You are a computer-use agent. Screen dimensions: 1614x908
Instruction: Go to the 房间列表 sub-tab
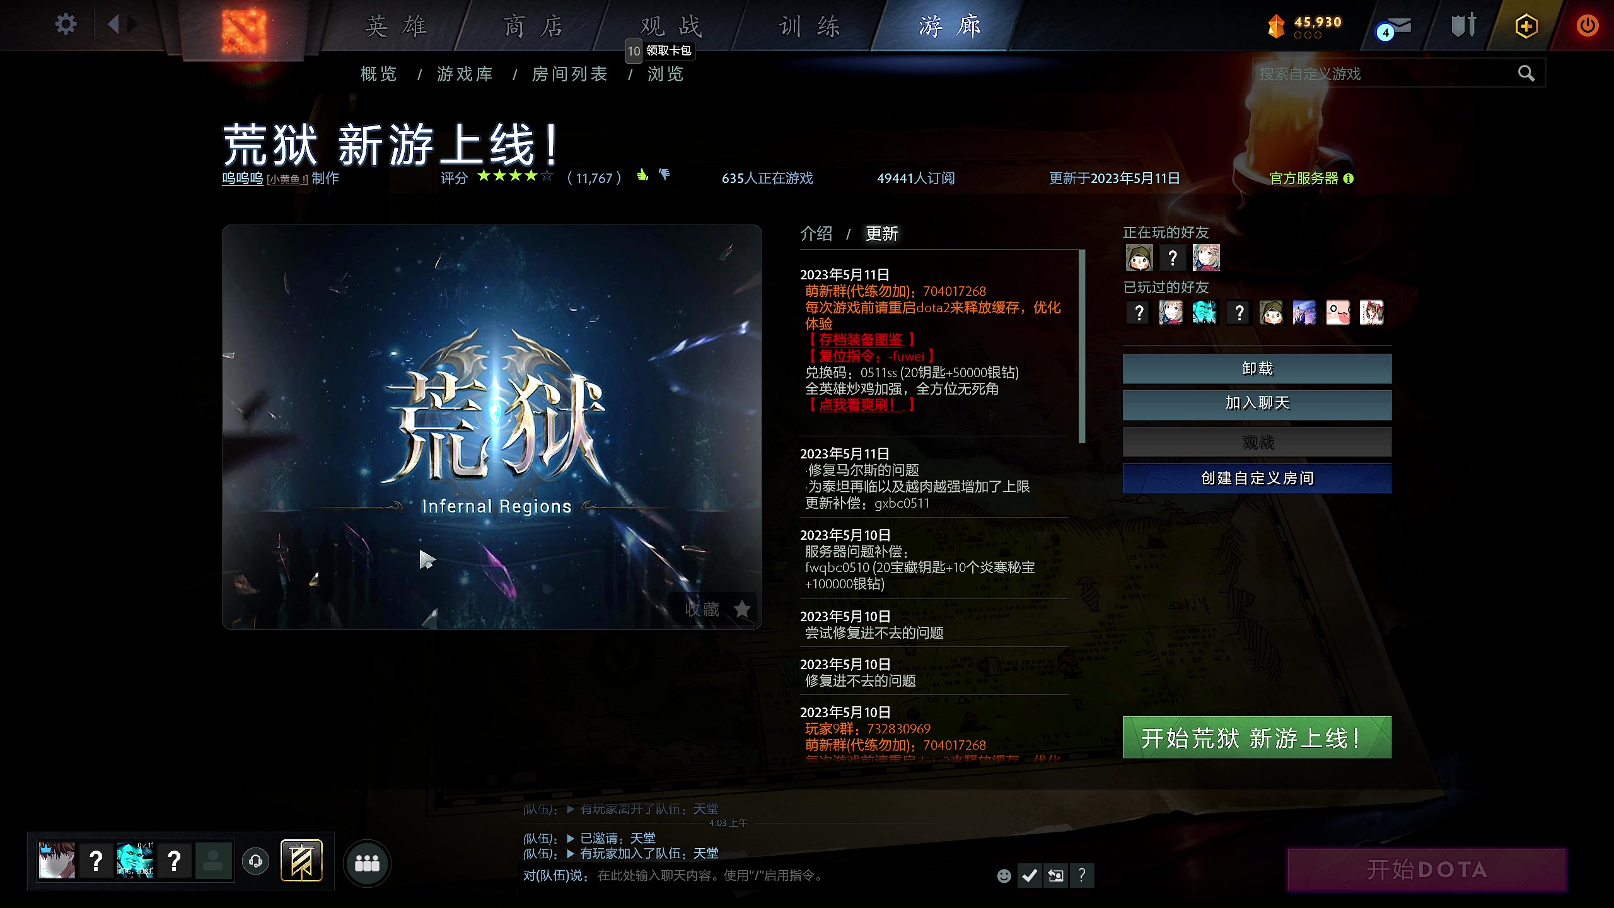click(x=569, y=74)
